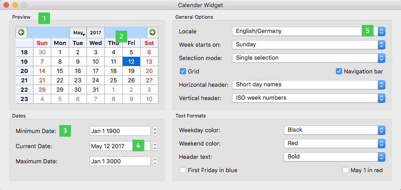Click the 2017 year button

tap(95, 32)
